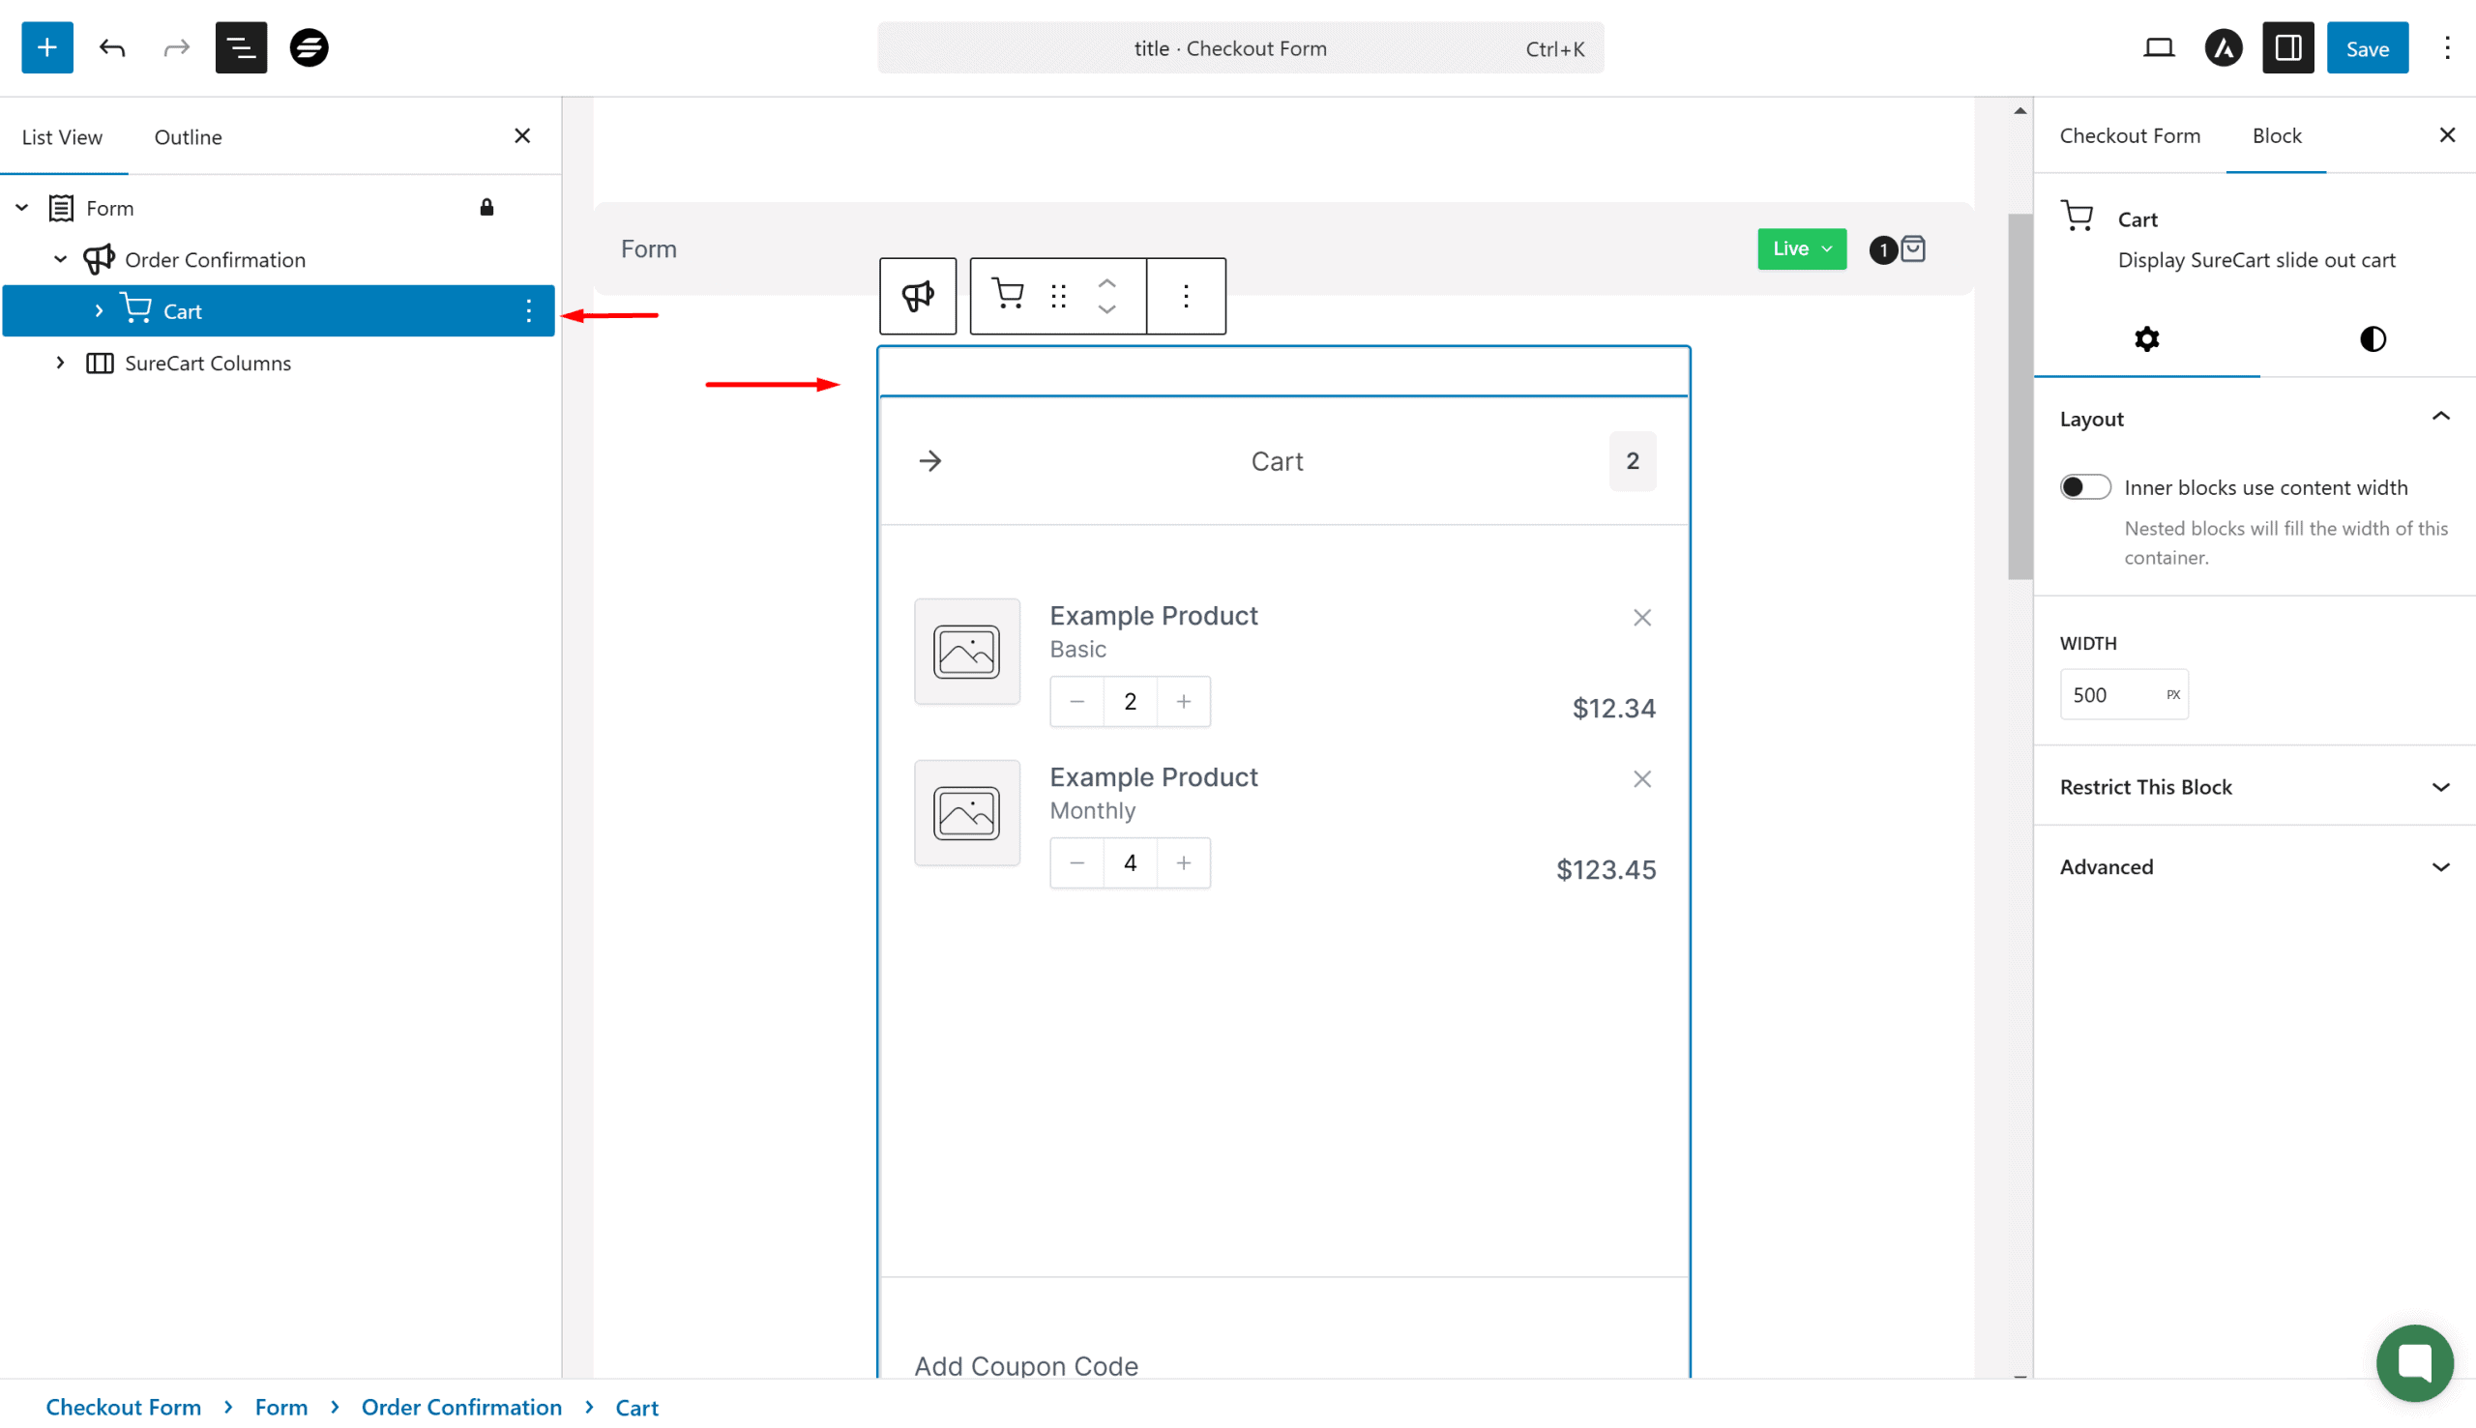Open the SureCart logo icon
This screenshot has height=1428, width=2476.
click(308, 47)
